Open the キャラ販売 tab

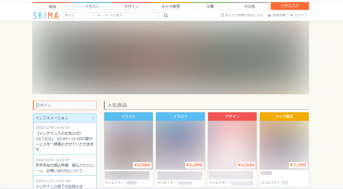tap(170, 6)
